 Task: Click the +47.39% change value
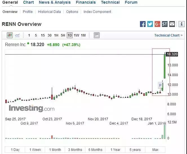pos(71,45)
